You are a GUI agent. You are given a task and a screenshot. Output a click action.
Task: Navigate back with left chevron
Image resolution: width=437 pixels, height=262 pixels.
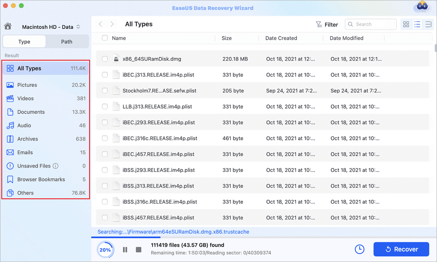101,24
